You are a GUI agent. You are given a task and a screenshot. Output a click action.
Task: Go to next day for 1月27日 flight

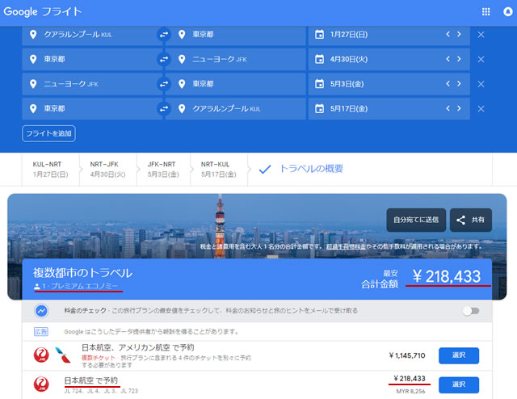(x=459, y=34)
